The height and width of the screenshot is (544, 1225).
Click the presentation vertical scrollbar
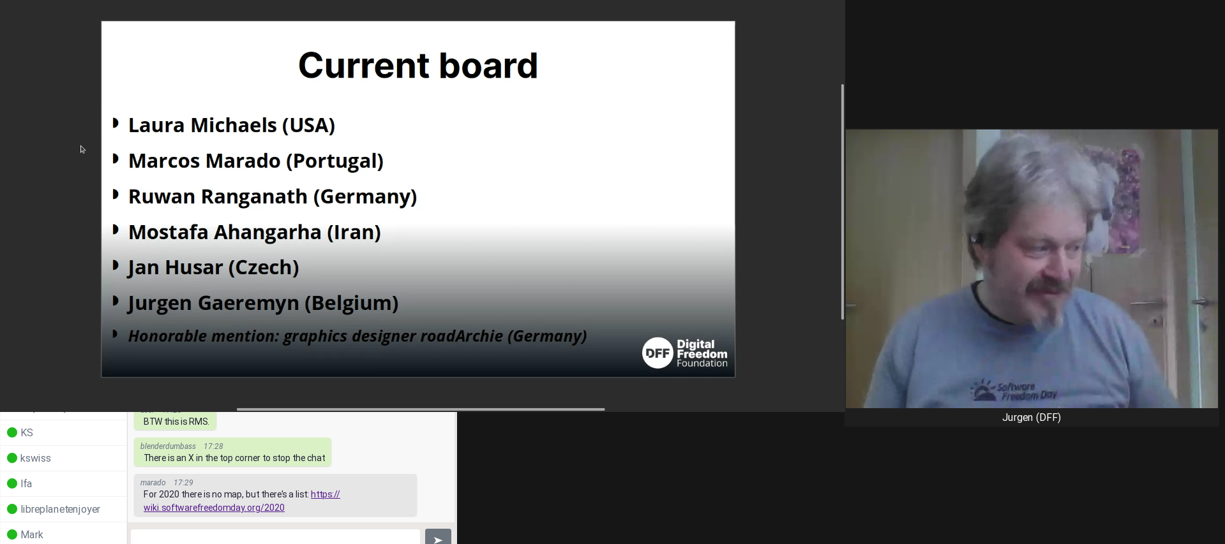click(843, 202)
